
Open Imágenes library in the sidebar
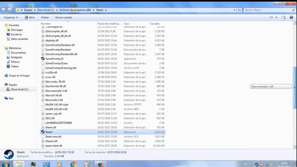pyautogui.click(x=17, y=57)
